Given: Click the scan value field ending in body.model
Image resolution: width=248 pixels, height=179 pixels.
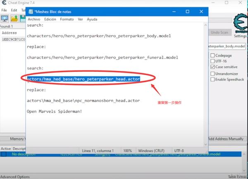Looking at the screenshot, I should click(x=227, y=46).
